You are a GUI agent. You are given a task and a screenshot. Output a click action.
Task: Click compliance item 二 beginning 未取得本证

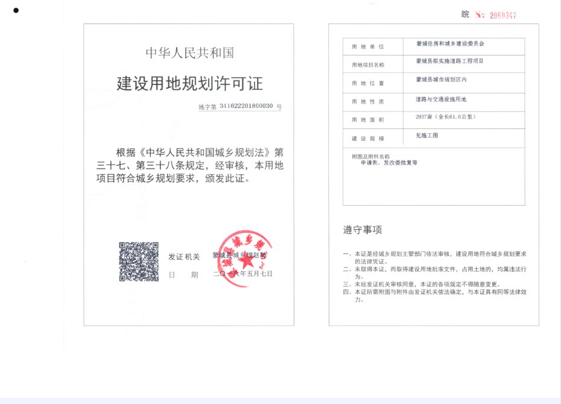[x=435, y=273]
